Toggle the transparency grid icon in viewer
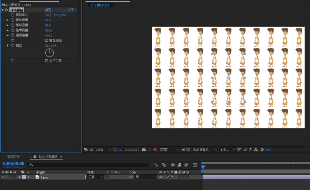 click(188, 149)
